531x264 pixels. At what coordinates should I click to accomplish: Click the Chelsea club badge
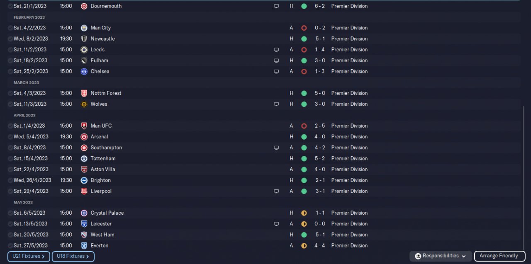(84, 71)
